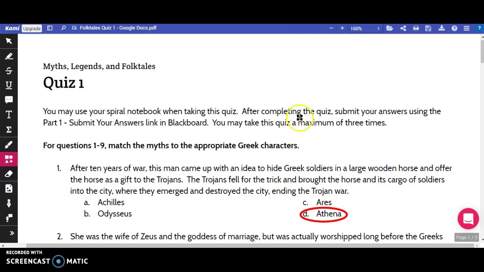
Task: Expand the left toolbar with double chevron
Action: pos(12,233)
